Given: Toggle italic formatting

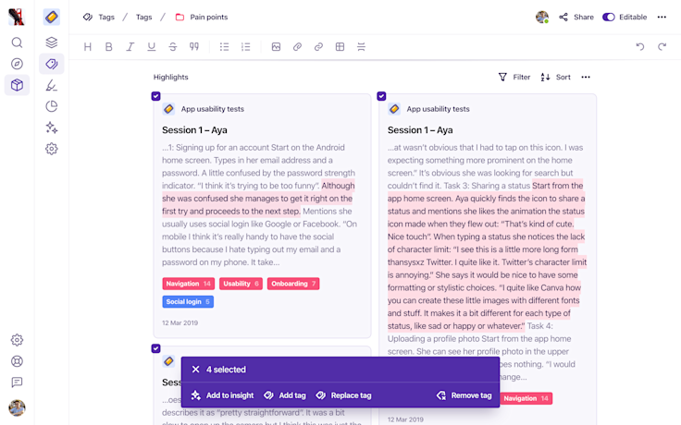Looking at the screenshot, I should pyautogui.click(x=130, y=47).
